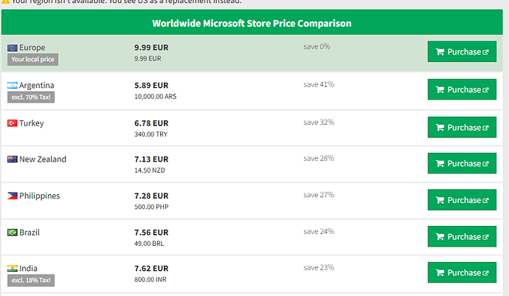The height and width of the screenshot is (296, 509).
Task: Click the New Zealand flag icon
Action: [13, 159]
